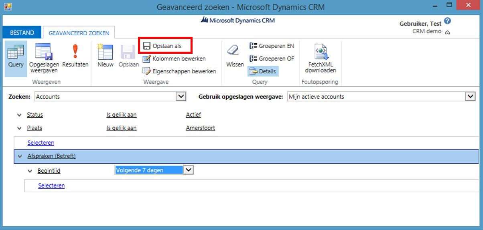The width and height of the screenshot is (483, 230).
Task: Click Is gelijk aan operator for Status
Action: point(122,115)
